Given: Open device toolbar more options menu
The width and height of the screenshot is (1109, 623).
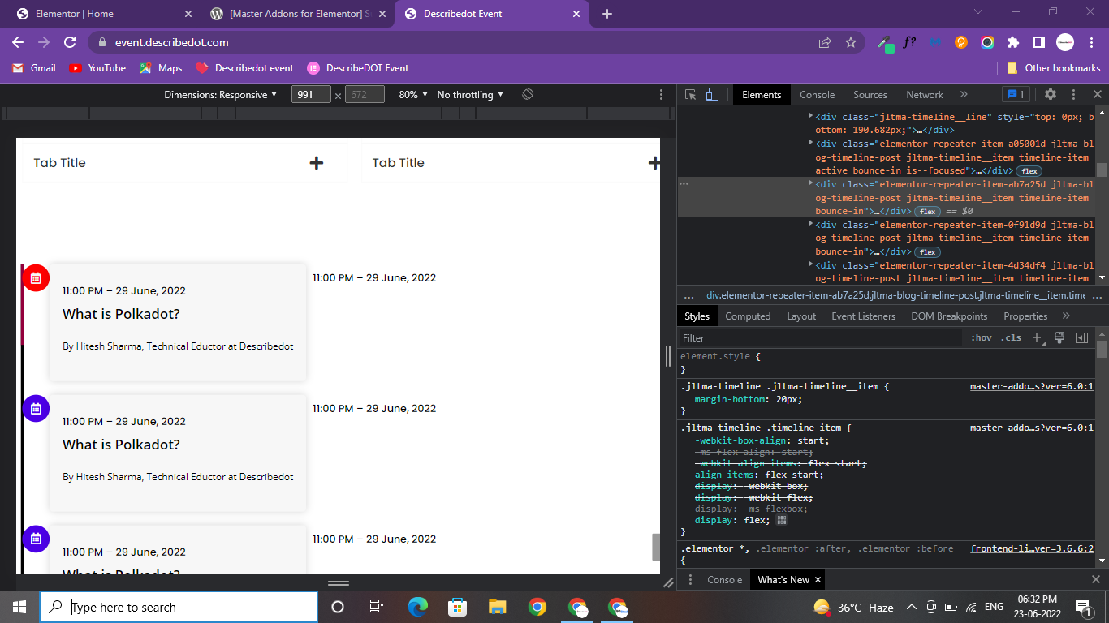Looking at the screenshot, I should pyautogui.click(x=661, y=95).
